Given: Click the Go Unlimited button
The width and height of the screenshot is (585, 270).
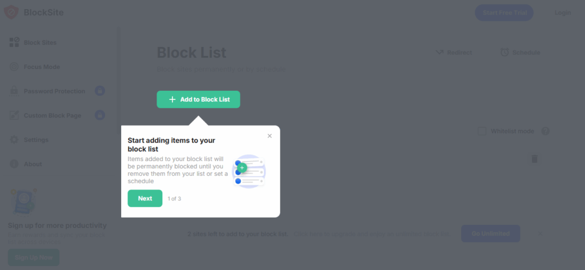Looking at the screenshot, I should click(x=490, y=233).
